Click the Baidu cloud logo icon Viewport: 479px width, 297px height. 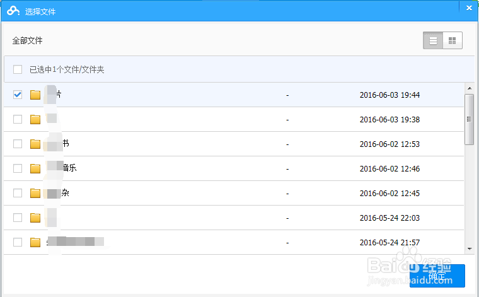point(14,11)
